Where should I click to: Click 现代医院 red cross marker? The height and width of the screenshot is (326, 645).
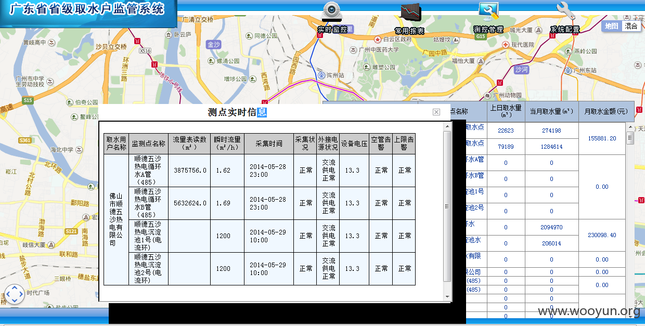click(505, 45)
